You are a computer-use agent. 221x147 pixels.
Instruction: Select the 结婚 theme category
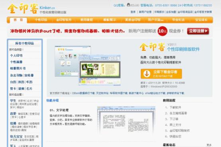coord(13,124)
